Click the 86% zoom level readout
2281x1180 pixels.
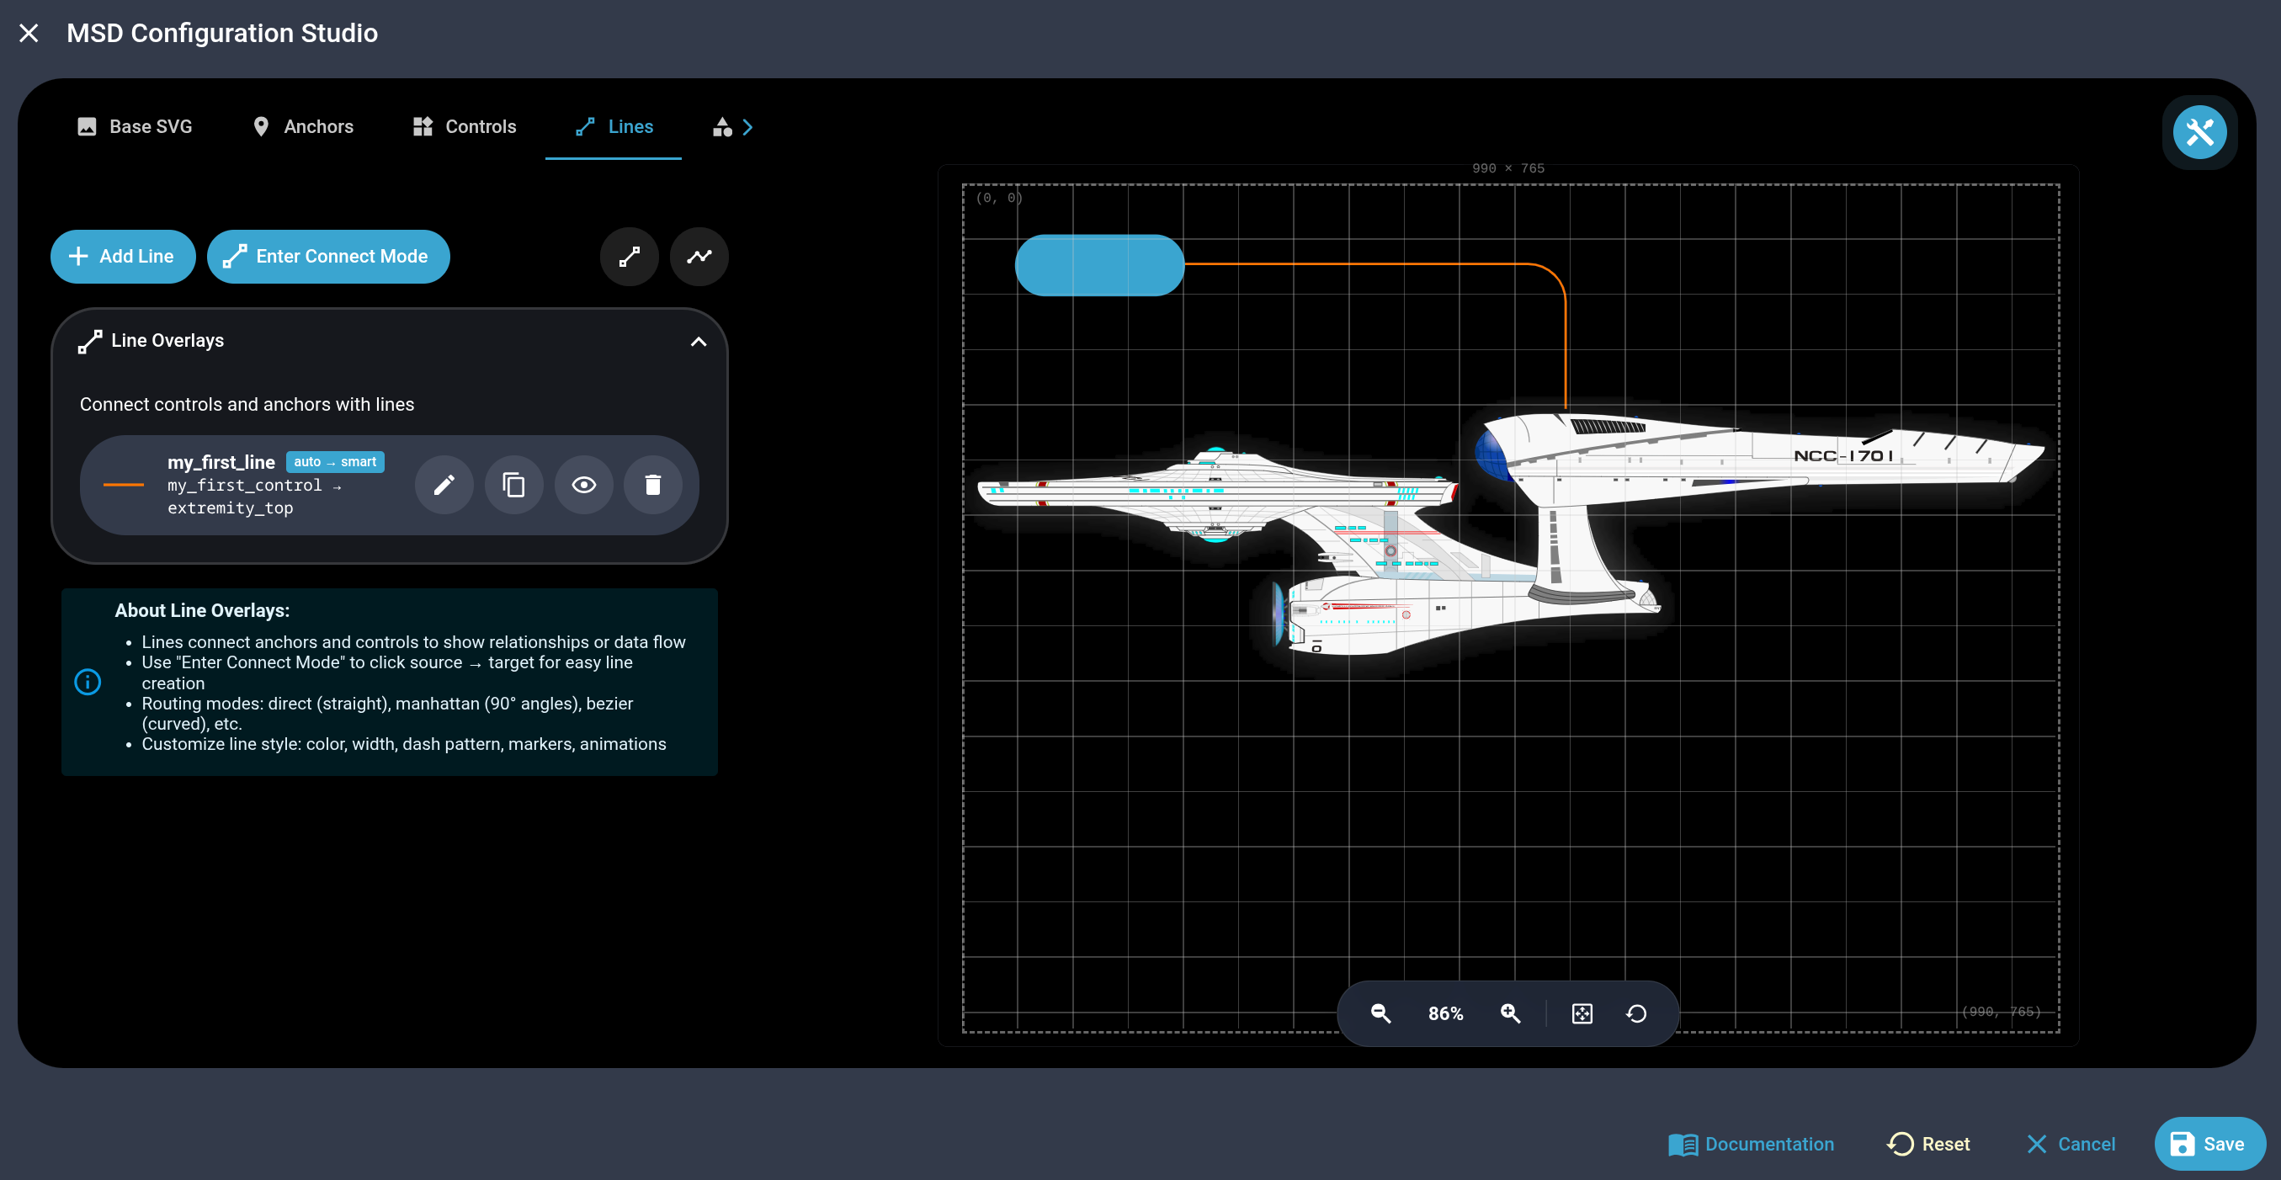coord(1446,1014)
